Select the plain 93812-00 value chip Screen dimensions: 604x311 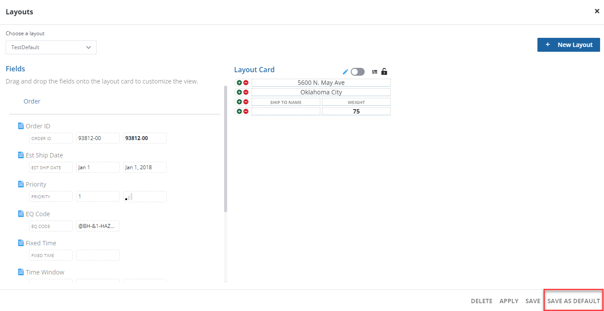click(x=98, y=138)
